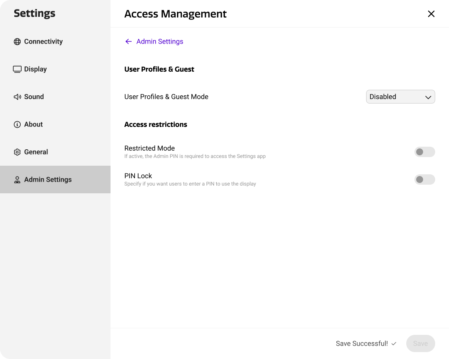449x359 pixels.
Task: Select the Sound menu entry
Action: (x=34, y=97)
